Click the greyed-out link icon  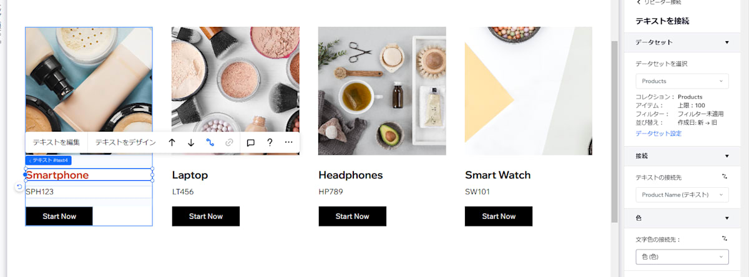pos(229,142)
